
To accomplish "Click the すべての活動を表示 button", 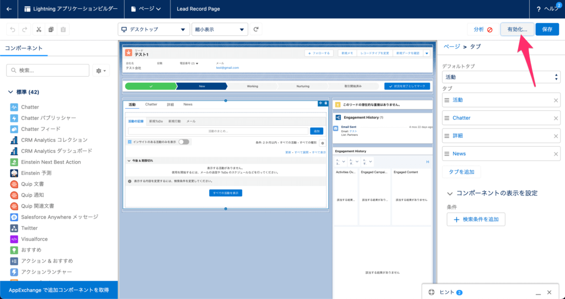I will coord(226,193).
